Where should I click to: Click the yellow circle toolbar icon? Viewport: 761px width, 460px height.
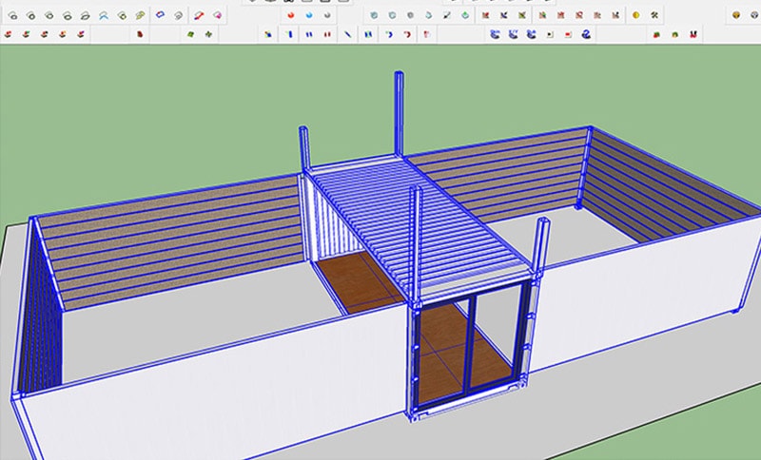point(635,15)
